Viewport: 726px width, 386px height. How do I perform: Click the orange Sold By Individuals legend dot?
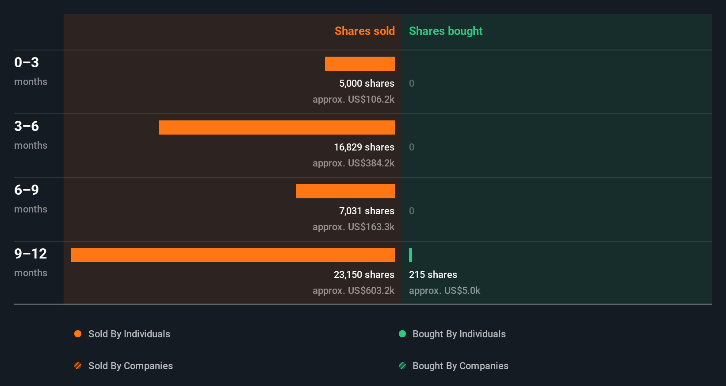point(78,334)
